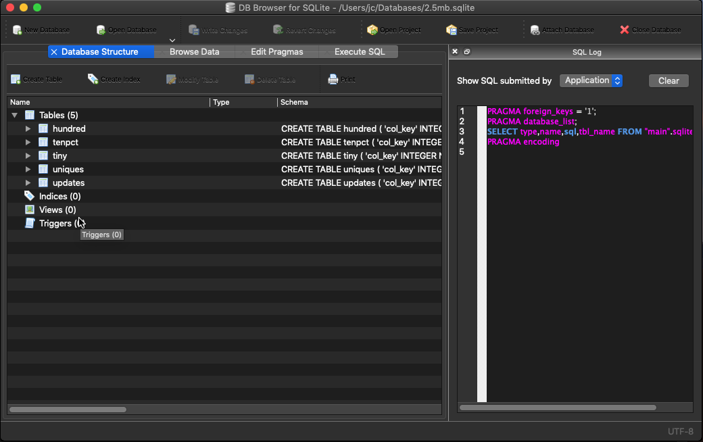
Task: Open the Print dialog
Action: (x=341, y=79)
